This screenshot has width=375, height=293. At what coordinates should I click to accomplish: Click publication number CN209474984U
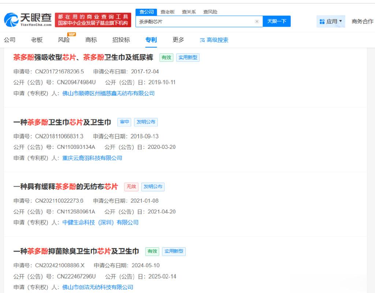point(76,82)
